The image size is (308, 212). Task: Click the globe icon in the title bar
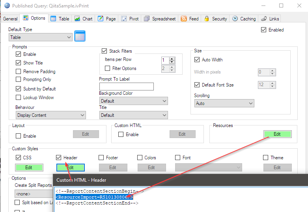tap(7, 6)
